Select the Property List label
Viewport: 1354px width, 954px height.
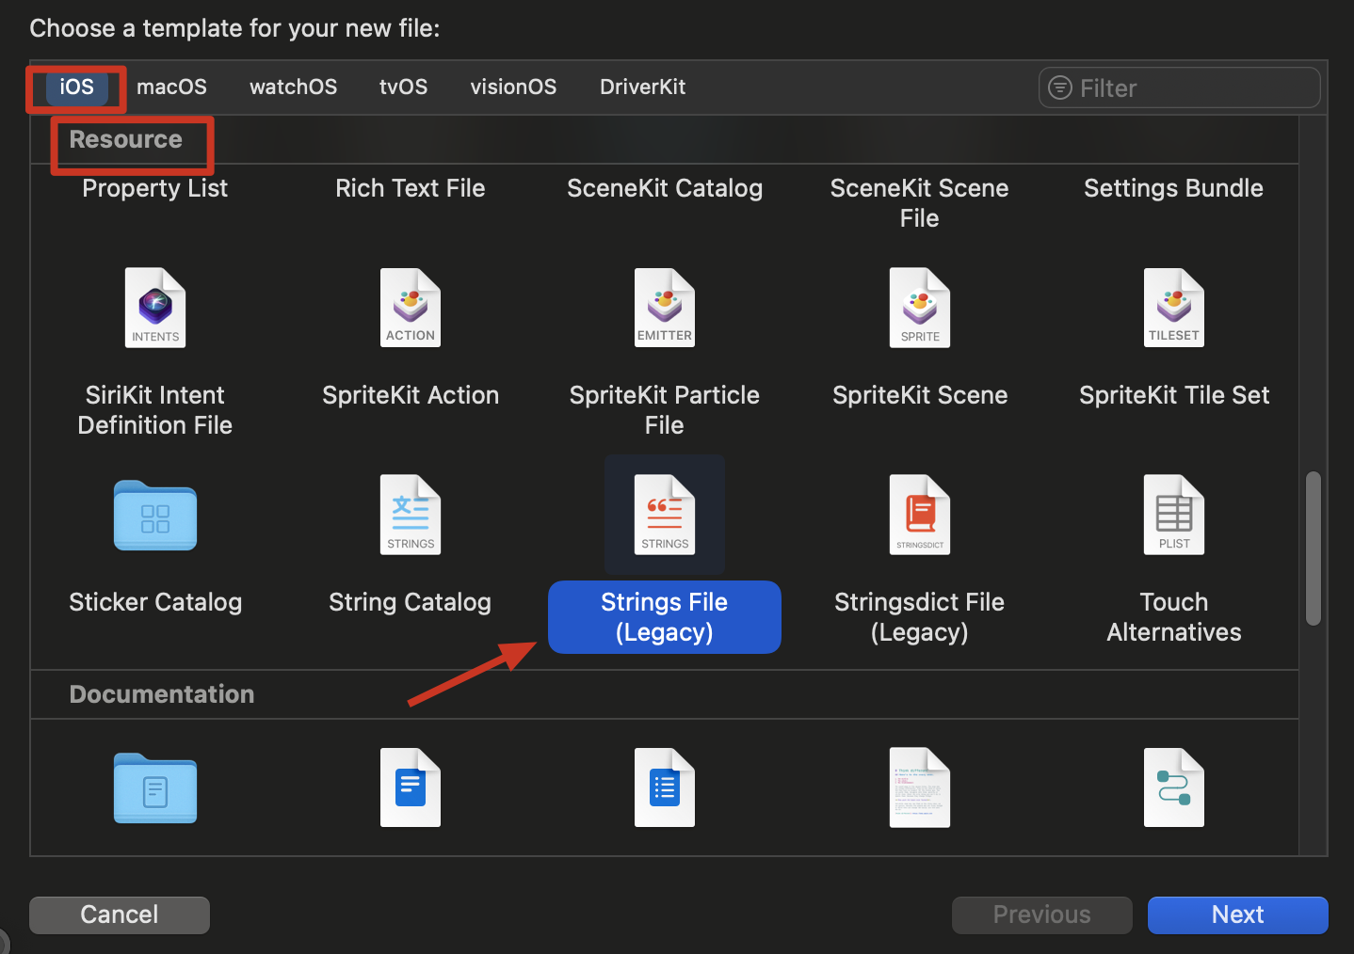[155, 188]
